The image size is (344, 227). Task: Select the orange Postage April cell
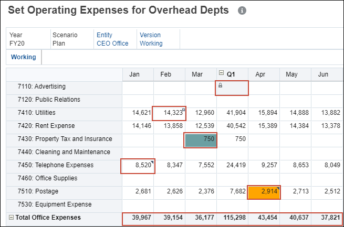pyautogui.click(x=264, y=191)
